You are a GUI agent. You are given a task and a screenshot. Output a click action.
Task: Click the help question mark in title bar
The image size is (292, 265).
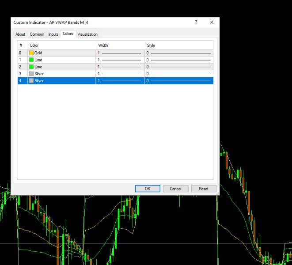pos(196,23)
